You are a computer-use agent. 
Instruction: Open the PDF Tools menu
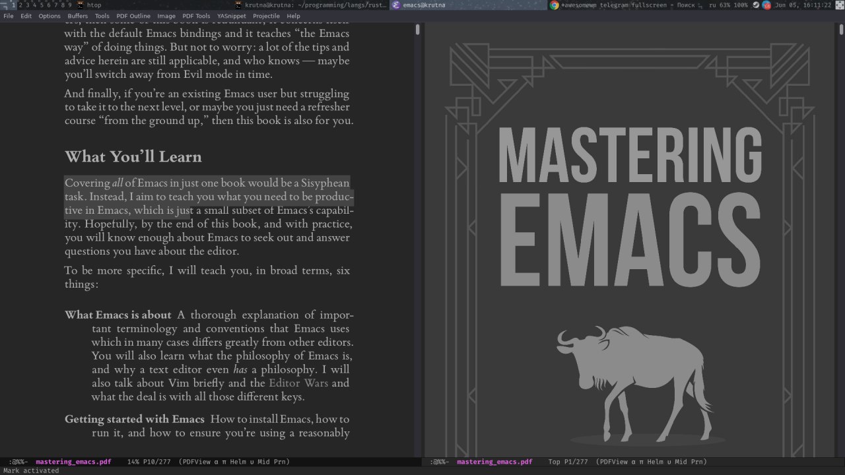click(196, 16)
